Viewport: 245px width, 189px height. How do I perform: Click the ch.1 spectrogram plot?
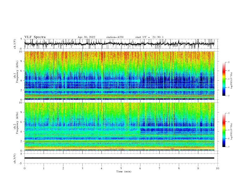pos(119,75)
